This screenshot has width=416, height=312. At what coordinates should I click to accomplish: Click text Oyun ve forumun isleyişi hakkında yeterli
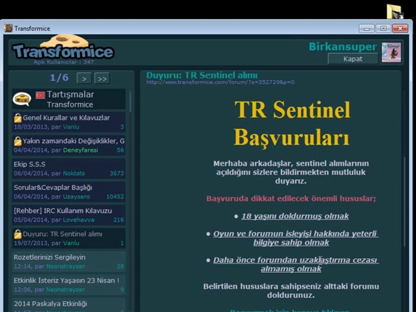[295, 234]
